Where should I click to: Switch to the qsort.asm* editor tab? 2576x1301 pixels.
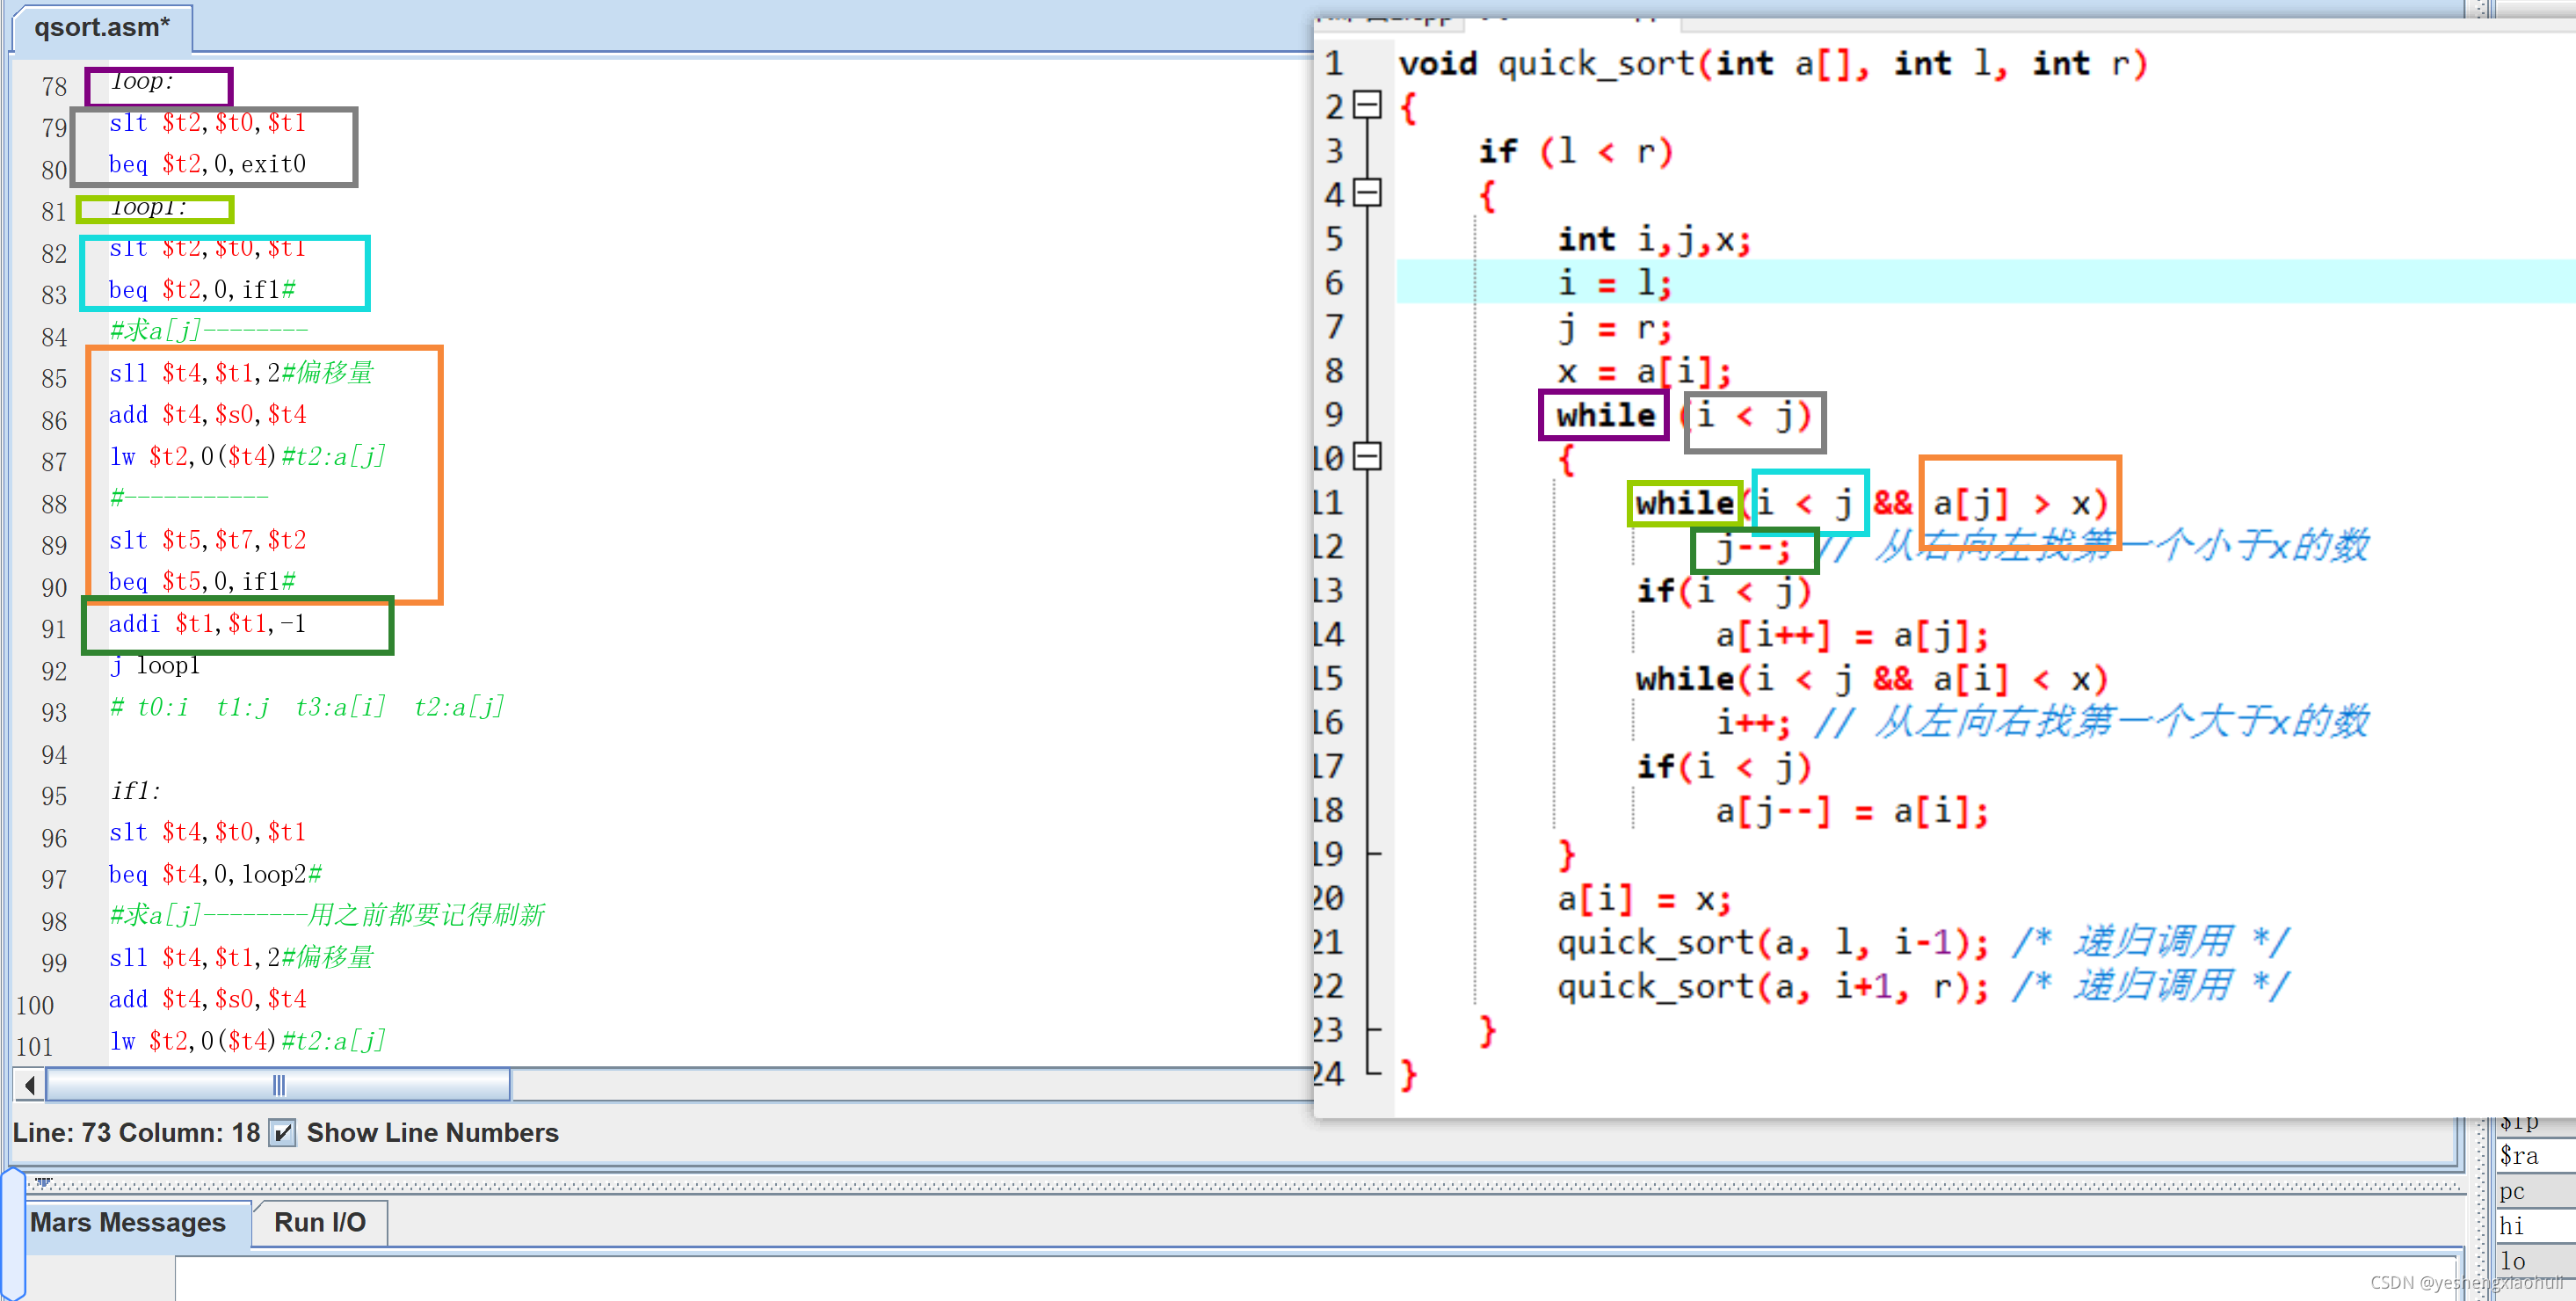tap(101, 27)
